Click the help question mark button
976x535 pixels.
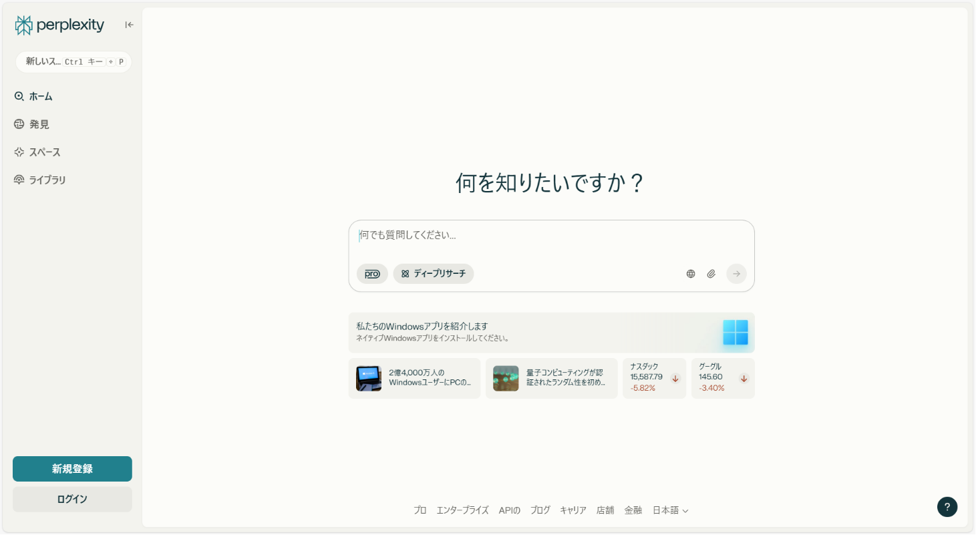pyautogui.click(x=947, y=507)
